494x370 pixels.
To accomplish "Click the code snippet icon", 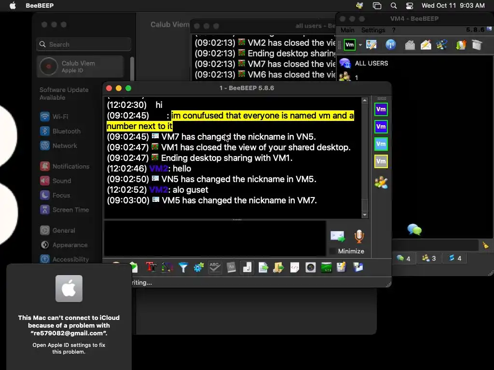I will pos(295,267).
